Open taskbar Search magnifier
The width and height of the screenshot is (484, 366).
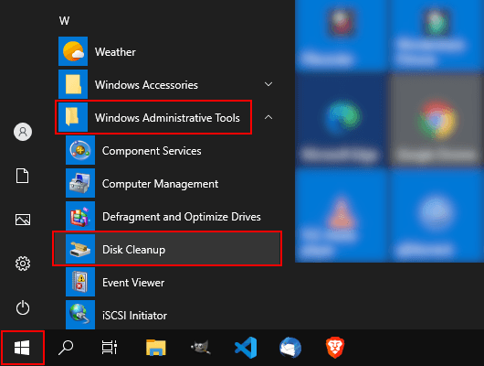click(x=66, y=348)
